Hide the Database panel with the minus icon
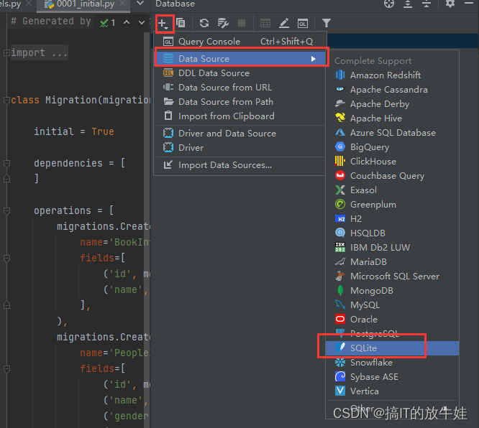Image resolution: width=479 pixels, height=428 pixels. [469, 3]
